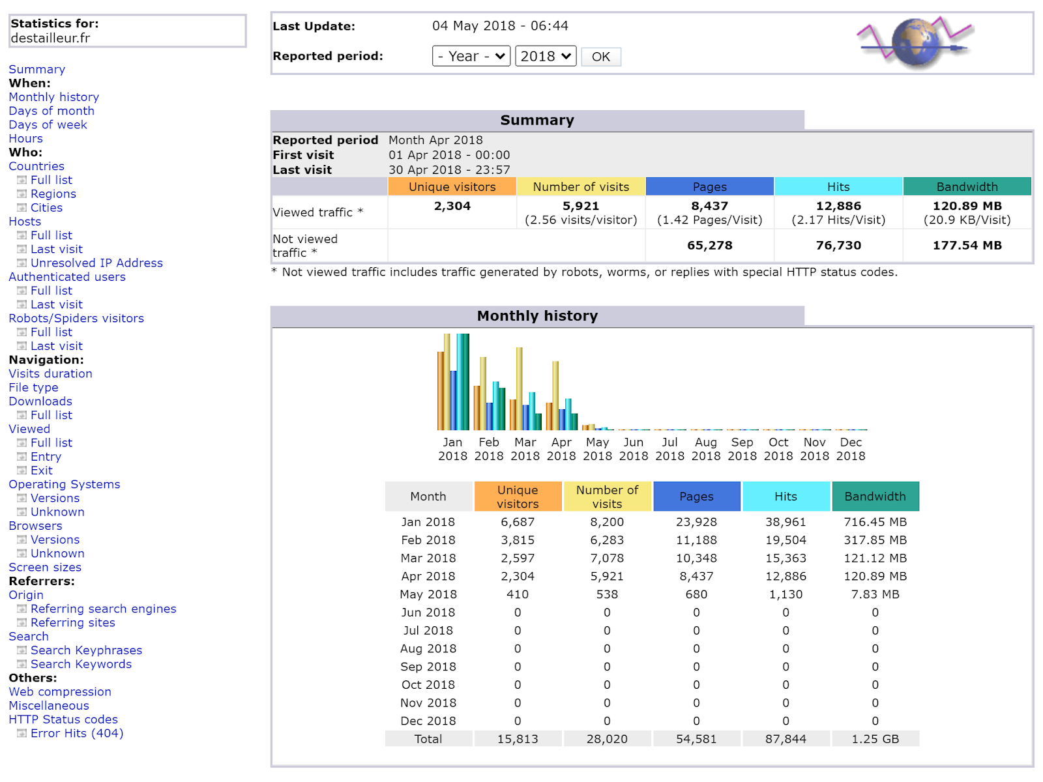Open the Operating Systems report

[x=65, y=485]
